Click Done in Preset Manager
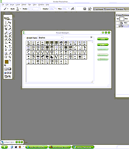 tap(103, 39)
